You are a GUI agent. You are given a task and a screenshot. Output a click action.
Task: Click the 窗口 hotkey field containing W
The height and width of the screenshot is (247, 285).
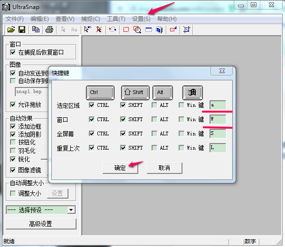218,119
